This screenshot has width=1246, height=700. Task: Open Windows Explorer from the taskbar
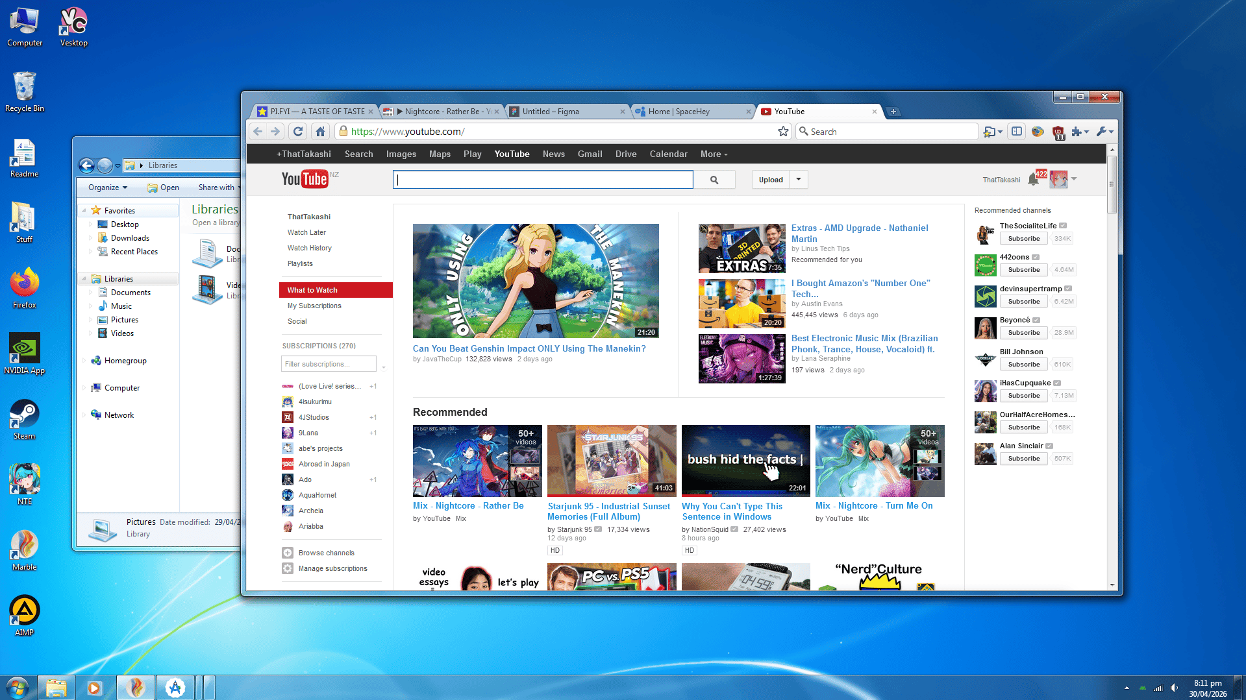click(x=56, y=688)
